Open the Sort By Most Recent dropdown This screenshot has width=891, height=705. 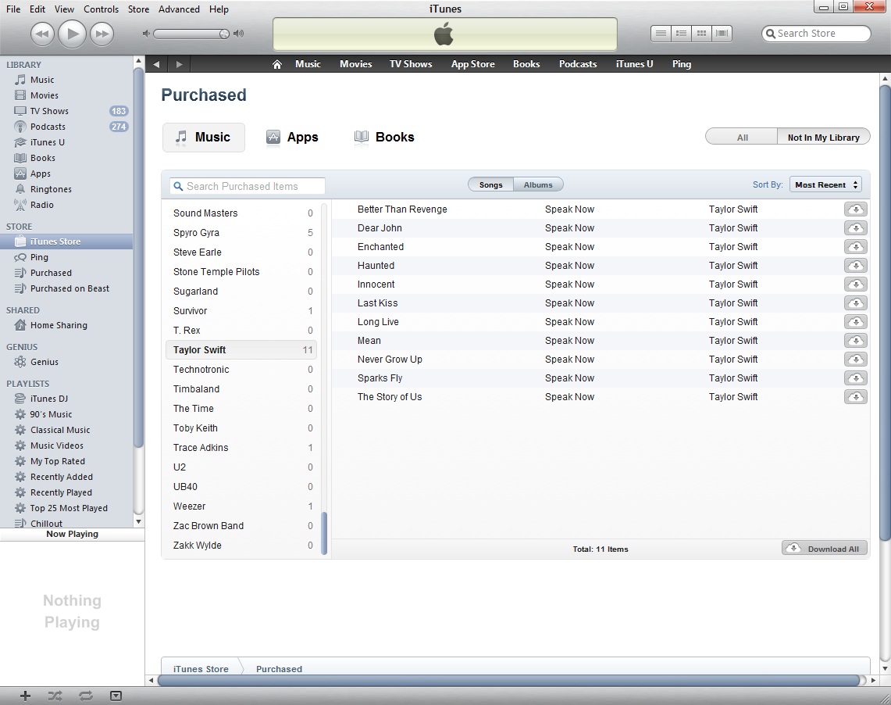coord(825,184)
